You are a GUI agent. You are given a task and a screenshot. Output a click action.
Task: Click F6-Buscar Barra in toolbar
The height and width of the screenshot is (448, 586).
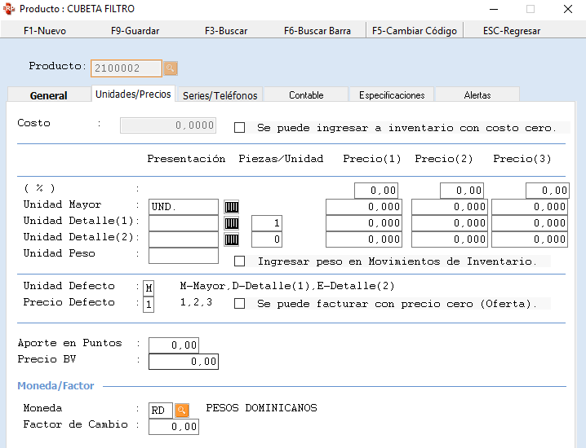click(317, 31)
